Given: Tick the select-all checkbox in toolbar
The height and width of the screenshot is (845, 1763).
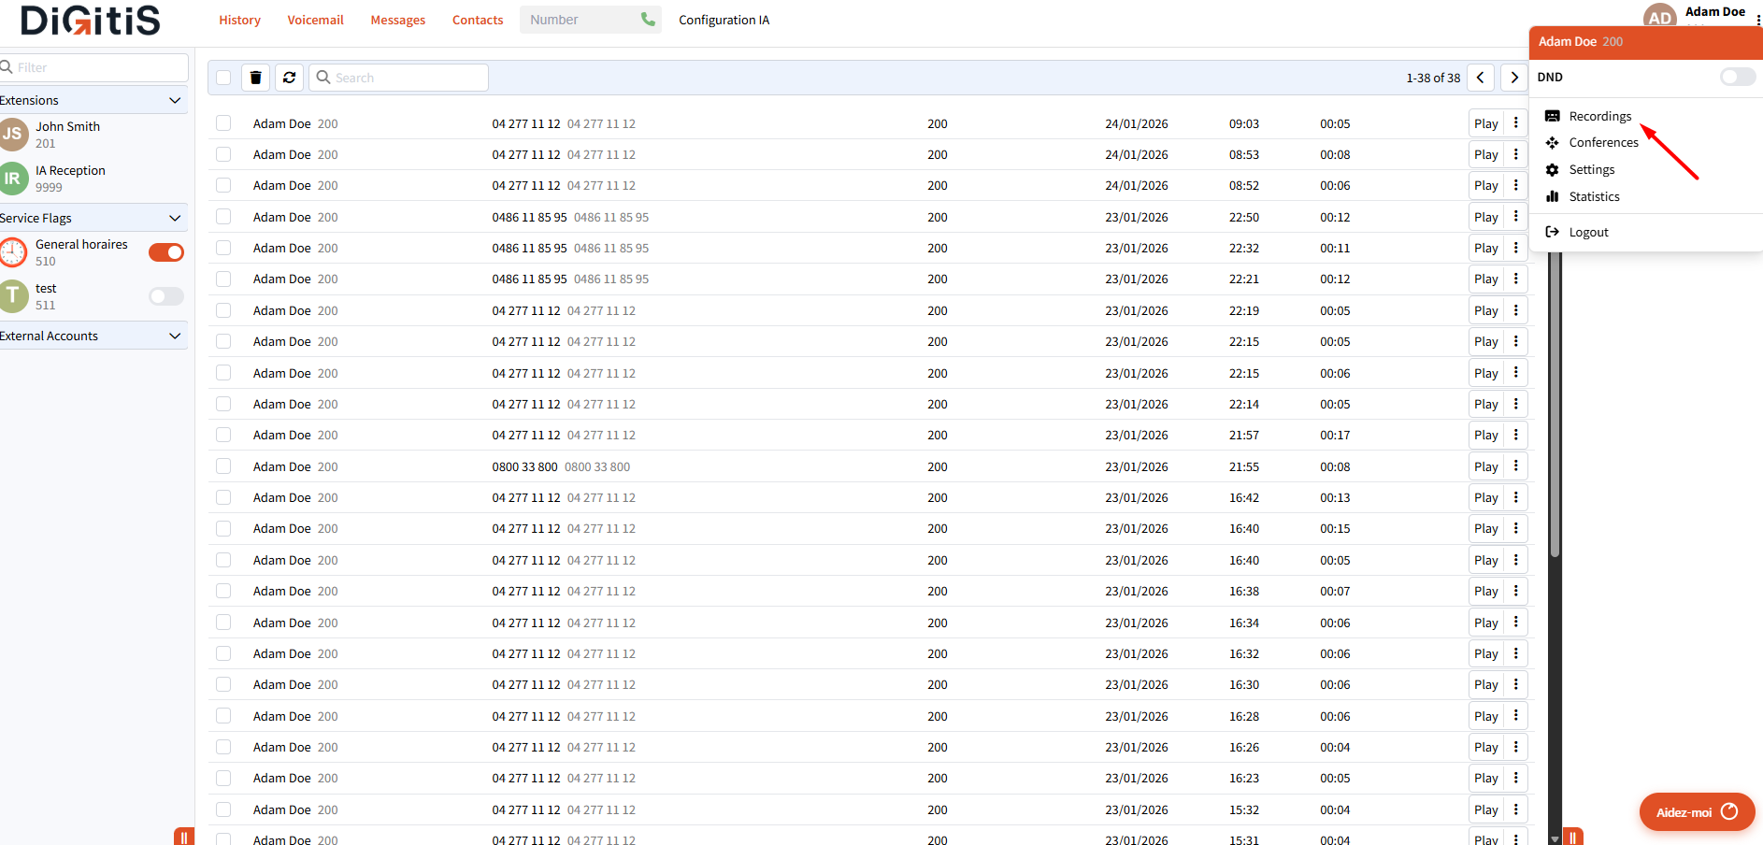Looking at the screenshot, I should (223, 78).
